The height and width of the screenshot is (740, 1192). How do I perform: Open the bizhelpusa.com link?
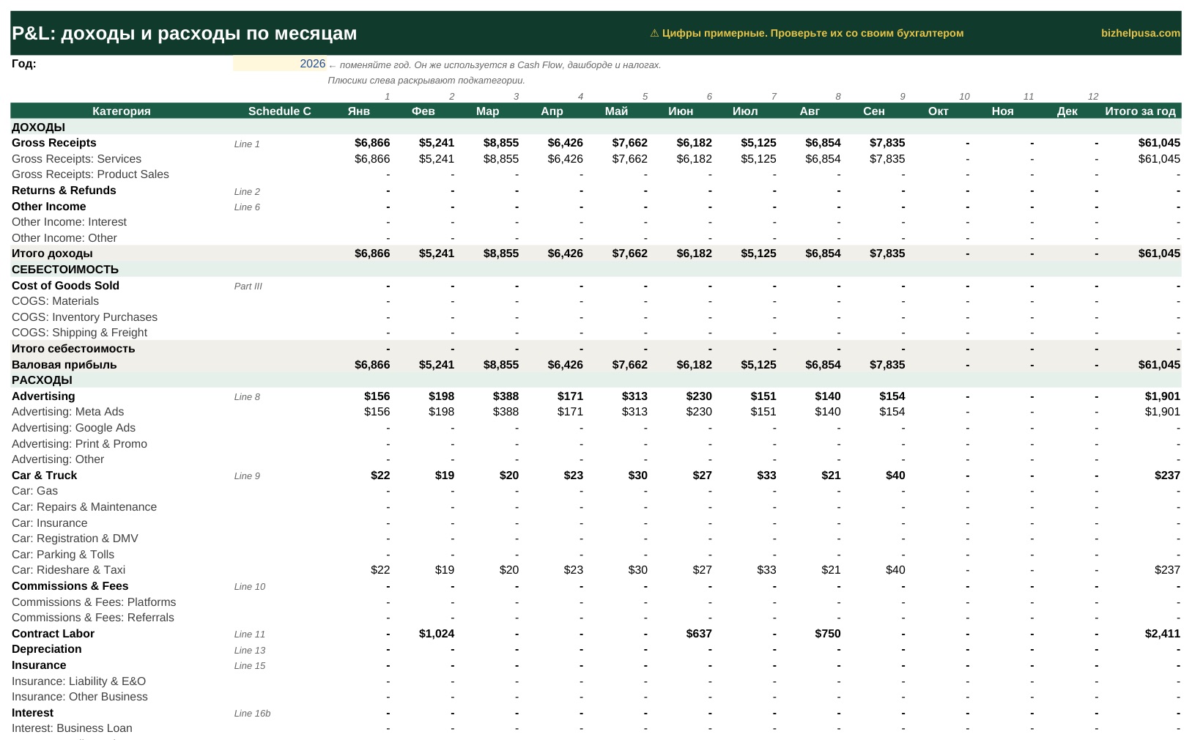pyautogui.click(x=1140, y=33)
